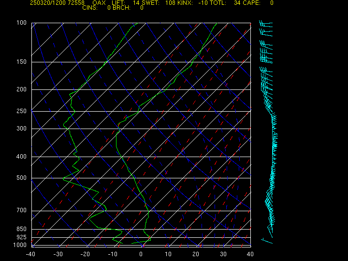
Task: Click the 20 temperature axis label
Action: pyautogui.click(x=196, y=254)
